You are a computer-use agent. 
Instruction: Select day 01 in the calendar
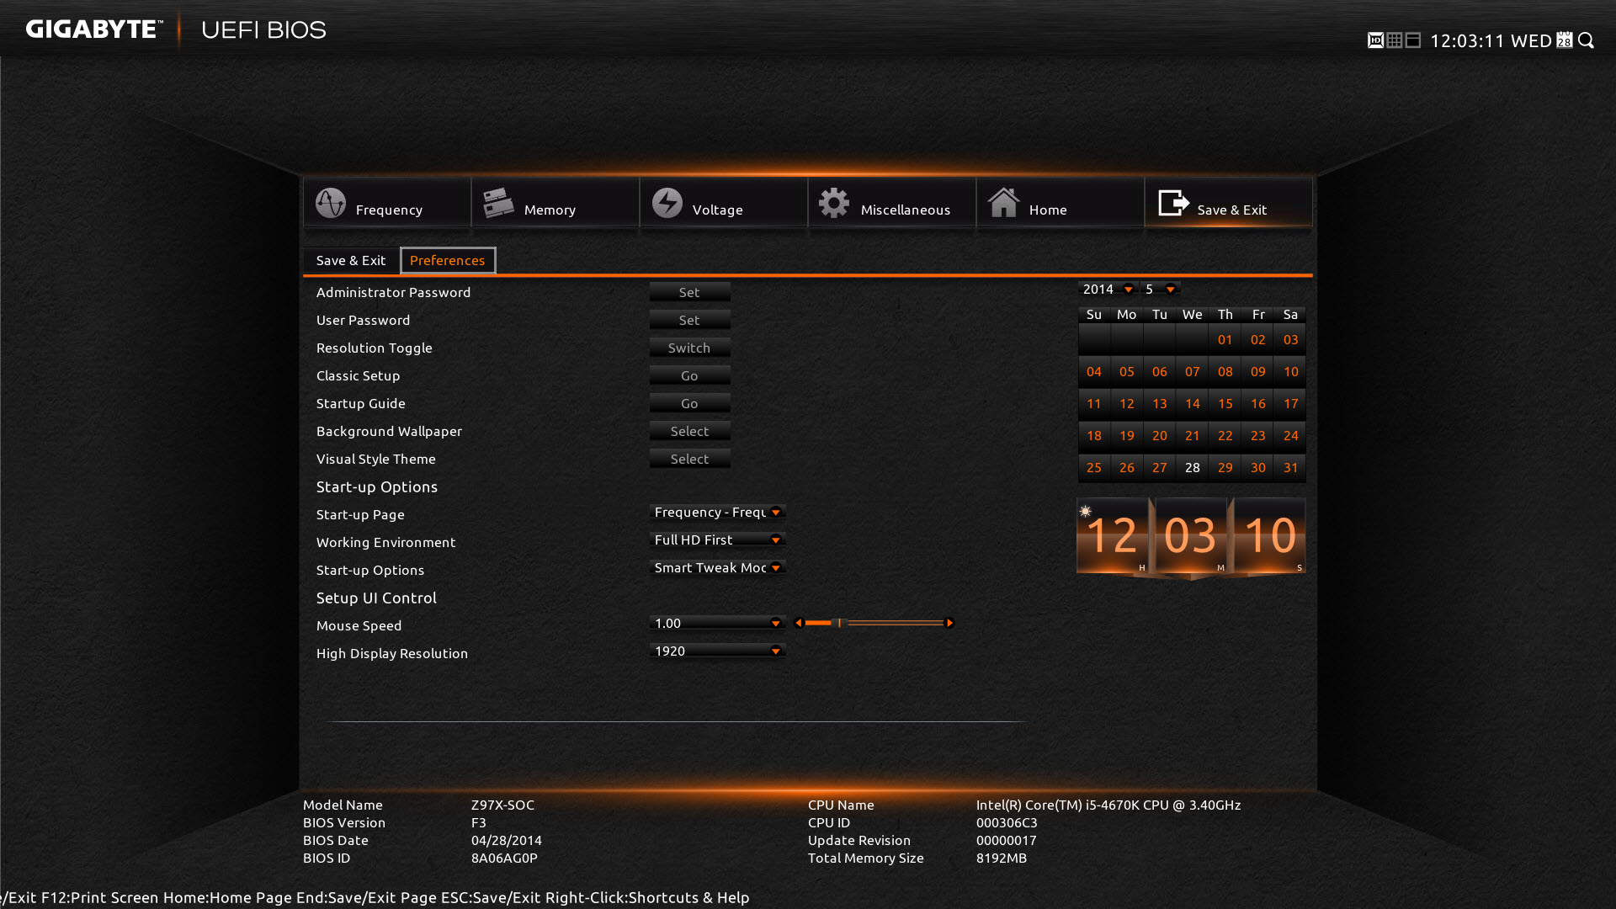(1225, 340)
